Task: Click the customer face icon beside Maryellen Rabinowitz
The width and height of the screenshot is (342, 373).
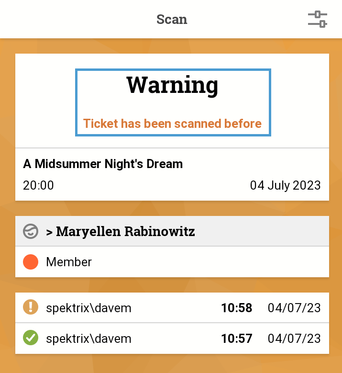Action: coord(31,231)
